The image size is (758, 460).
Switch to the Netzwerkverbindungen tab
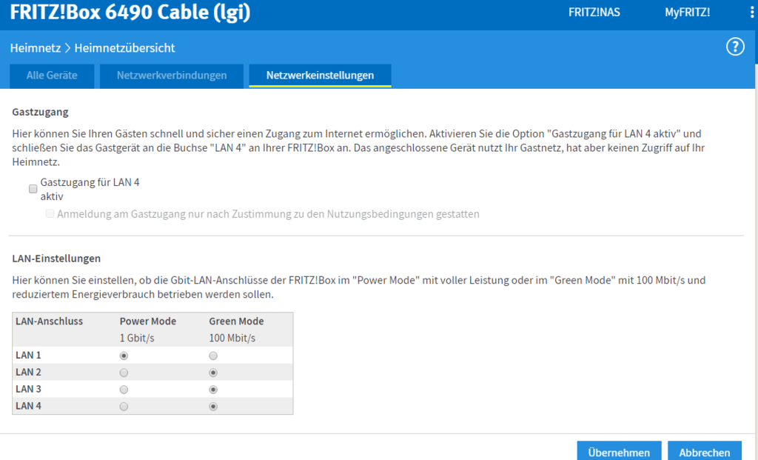coord(171,75)
